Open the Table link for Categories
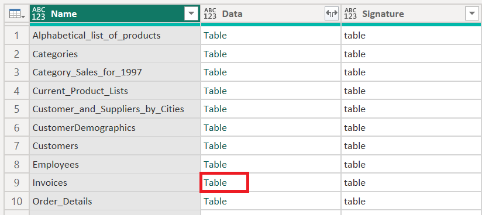 pyautogui.click(x=215, y=54)
